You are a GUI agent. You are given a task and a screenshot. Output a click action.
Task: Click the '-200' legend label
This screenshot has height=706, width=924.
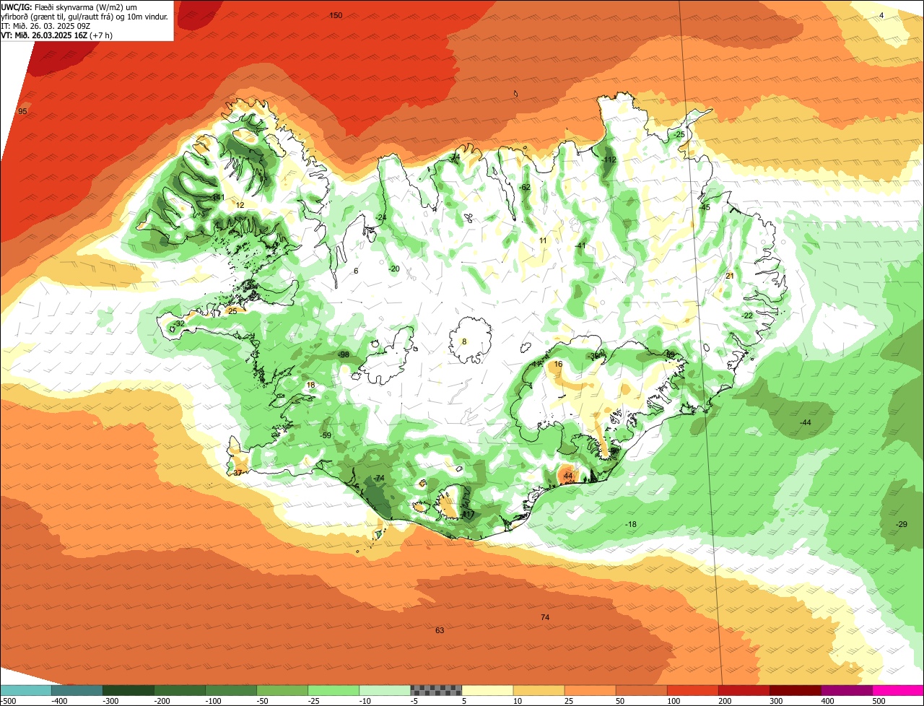coord(162,700)
